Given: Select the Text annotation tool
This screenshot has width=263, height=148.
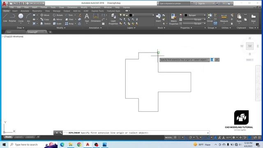Looking at the screenshot, I should point(87,18).
